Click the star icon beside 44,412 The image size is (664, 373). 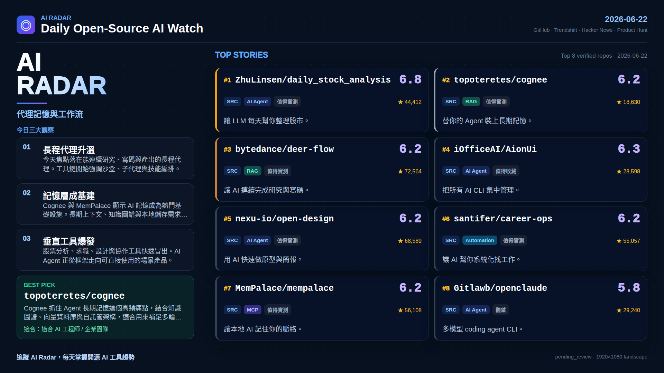[400, 102]
